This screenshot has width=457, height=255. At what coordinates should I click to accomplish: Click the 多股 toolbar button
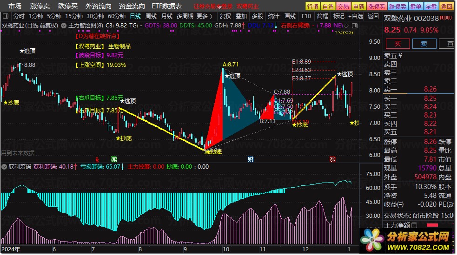258,16
